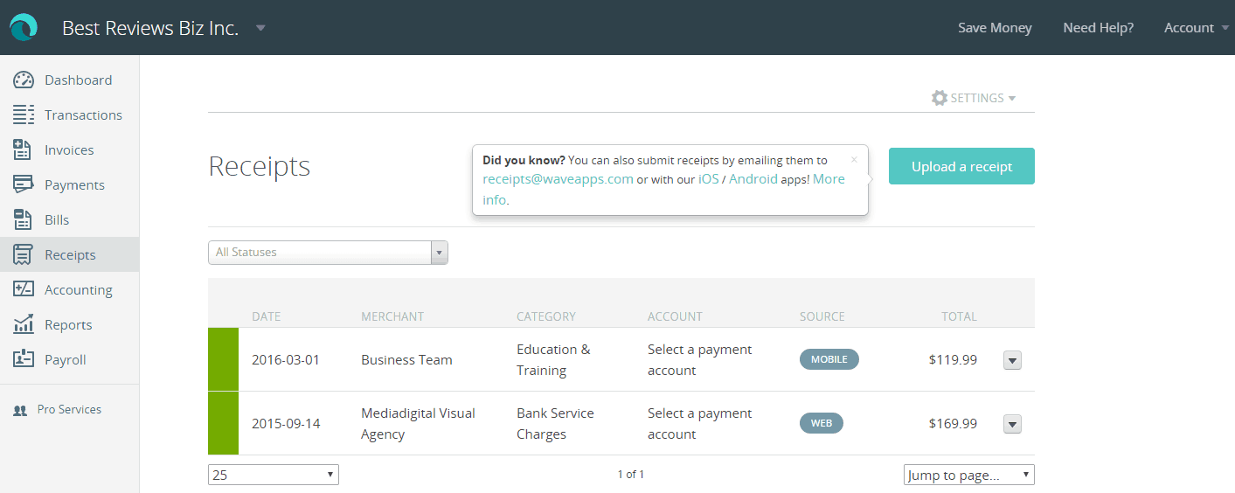Click the Accounting plus-minus icon
Screen dimensions: 1235x493
(x=24, y=289)
